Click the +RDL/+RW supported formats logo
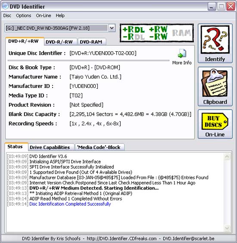This screenshot has width=237, height=243. (x=145, y=33)
